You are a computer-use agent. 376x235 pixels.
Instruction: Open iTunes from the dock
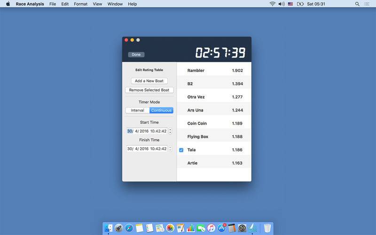coord(211,228)
